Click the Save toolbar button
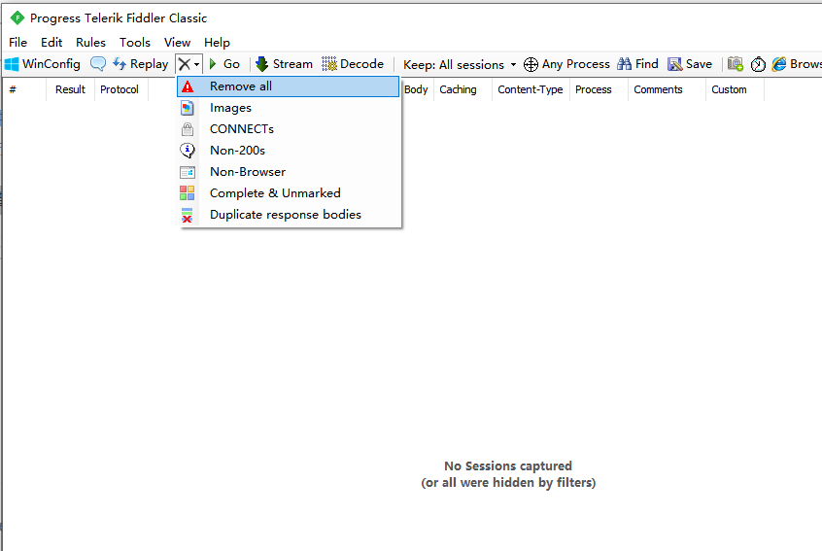The width and height of the screenshot is (822, 551). pyautogui.click(x=690, y=64)
